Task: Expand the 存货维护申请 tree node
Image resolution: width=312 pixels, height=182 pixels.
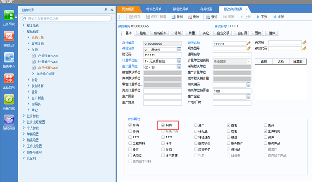Action: (x=33, y=74)
